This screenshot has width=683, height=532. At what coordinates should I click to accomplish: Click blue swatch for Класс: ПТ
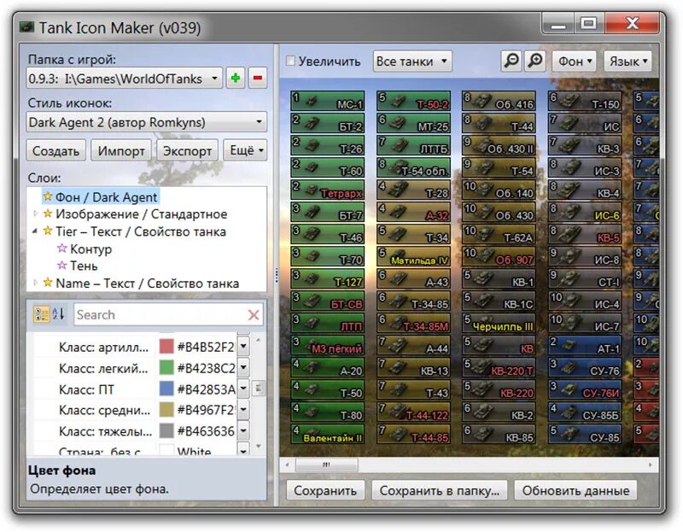[x=166, y=389]
